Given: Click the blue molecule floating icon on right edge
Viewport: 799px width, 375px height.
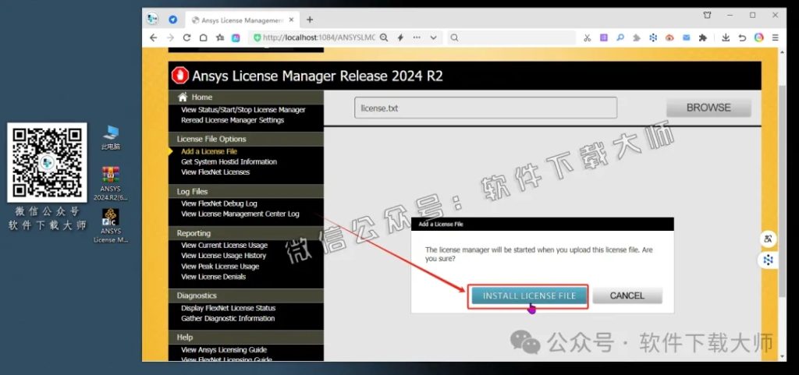Looking at the screenshot, I should tap(768, 260).
